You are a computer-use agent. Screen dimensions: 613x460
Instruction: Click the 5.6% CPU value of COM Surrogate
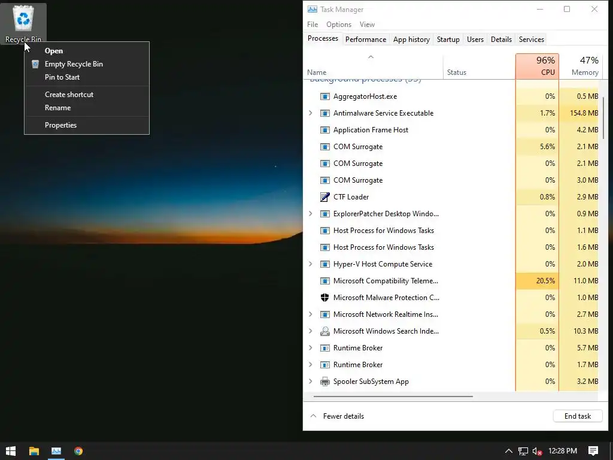point(537,147)
